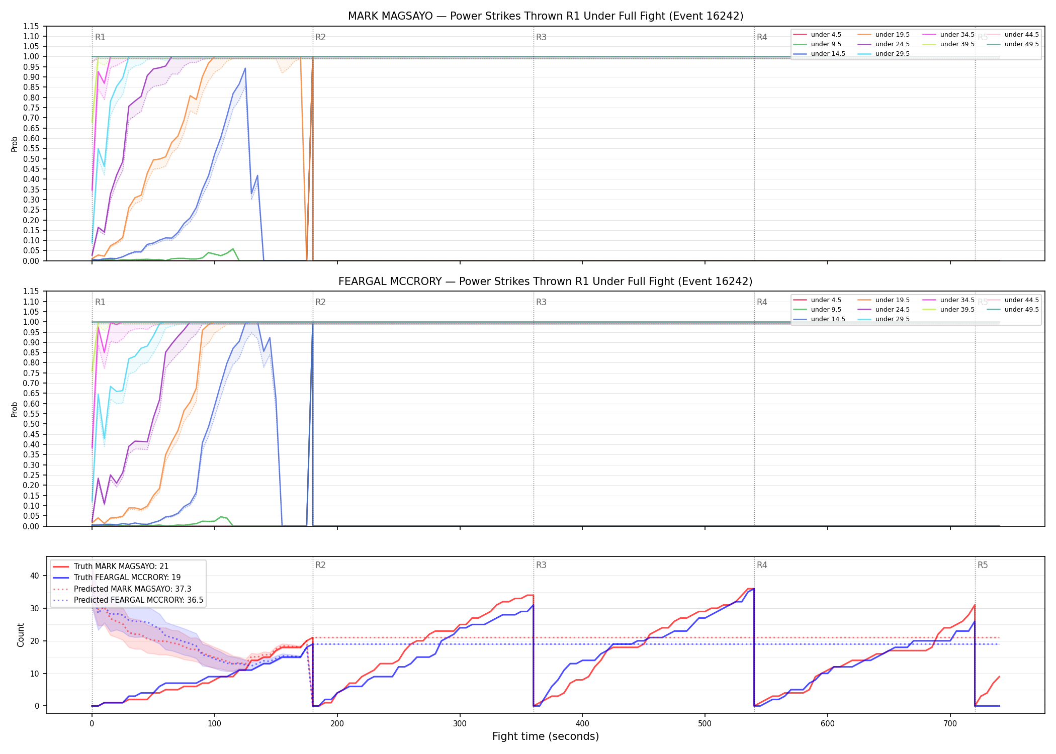The image size is (1056, 754).
Task: Click 'Predicted MARK MAGSAYO: 37.3' legend entry
Action: pyautogui.click(x=122, y=589)
